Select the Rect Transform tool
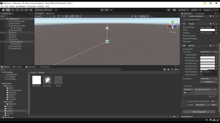This screenshot has height=123, width=220. click(22, 10)
